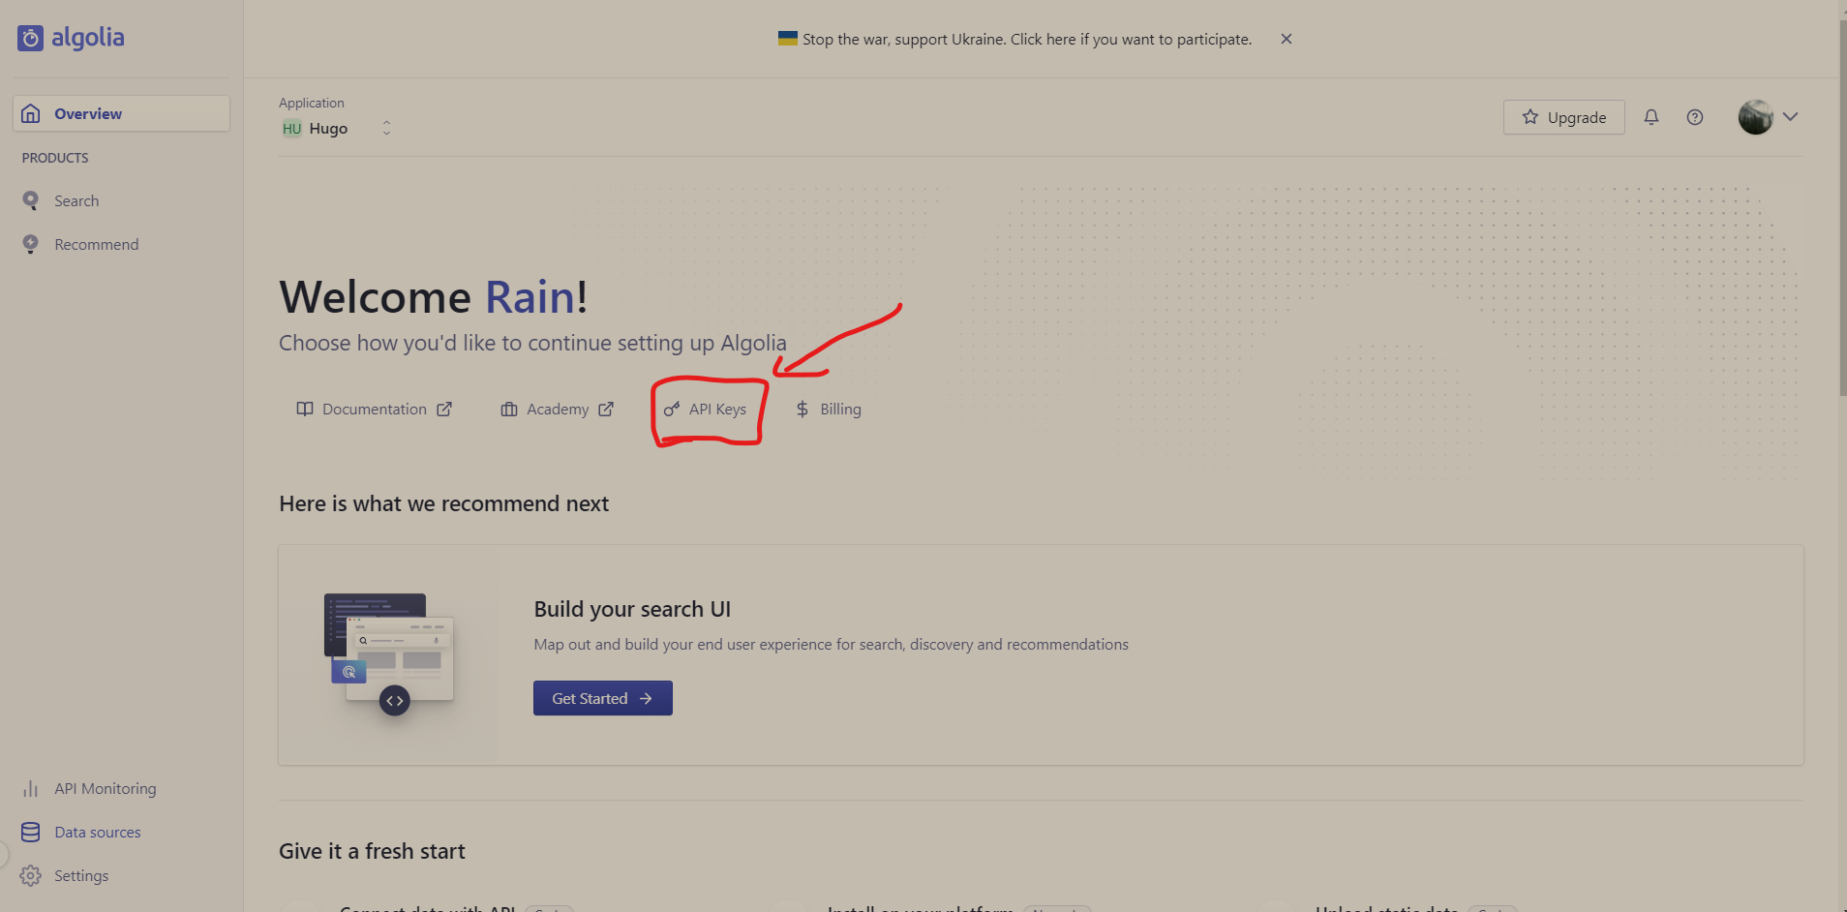The height and width of the screenshot is (912, 1847).
Task: Click the arrow in Get Started
Action: 646,698
